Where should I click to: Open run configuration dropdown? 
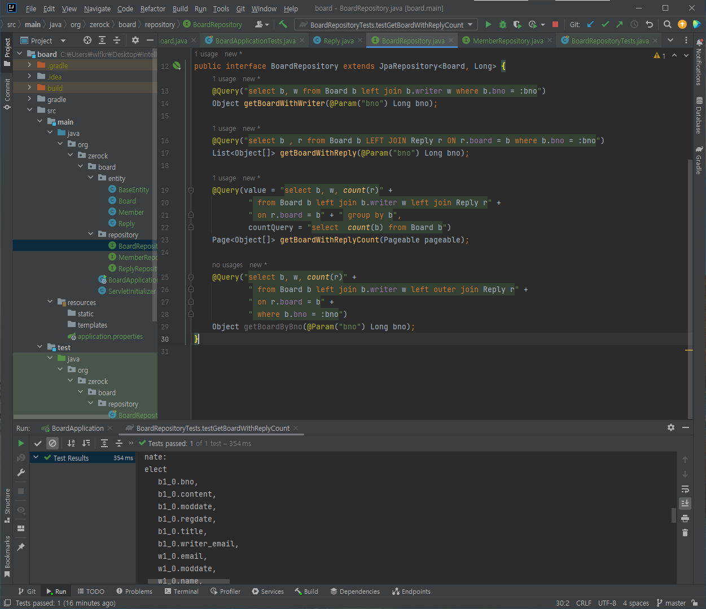tap(387, 25)
